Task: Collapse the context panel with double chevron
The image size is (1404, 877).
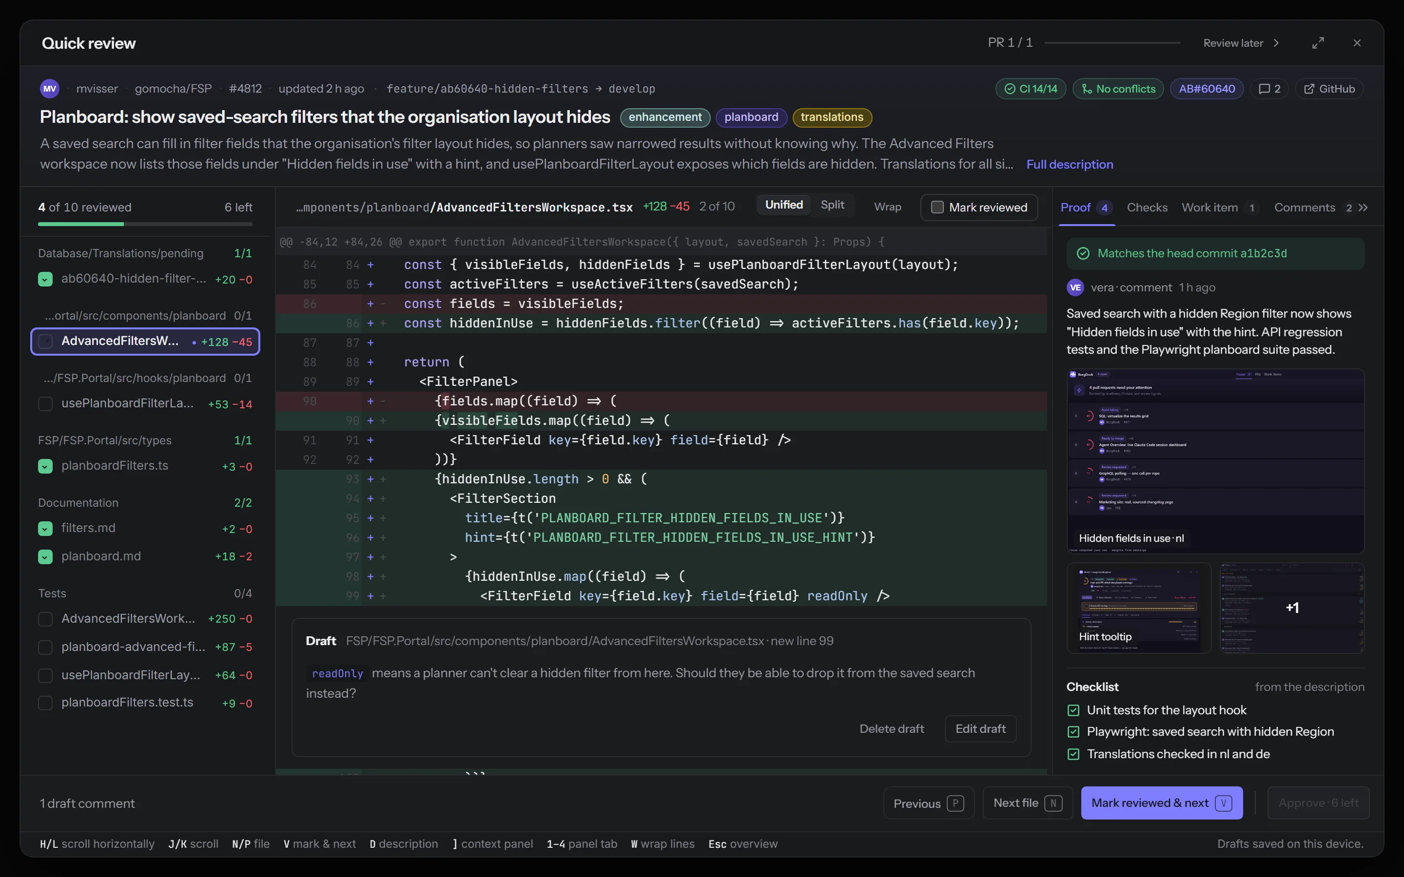Action: 1364,208
